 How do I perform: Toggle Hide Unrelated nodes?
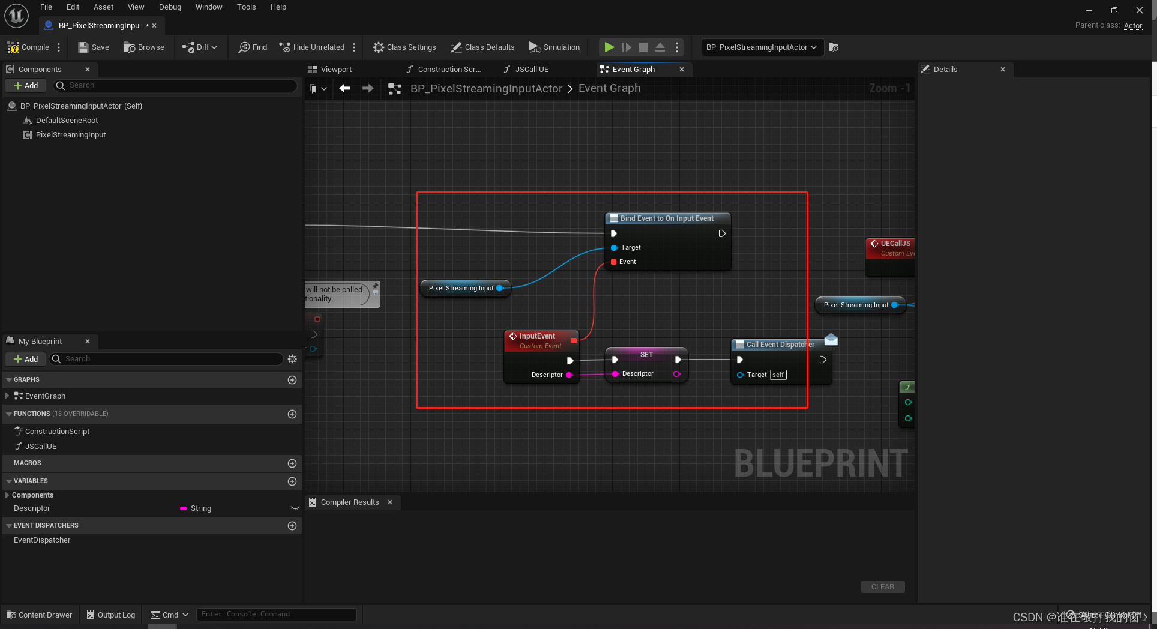(x=312, y=47)
